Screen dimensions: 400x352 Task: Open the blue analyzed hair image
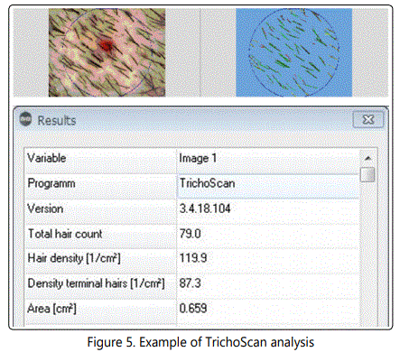pos(293,52)
